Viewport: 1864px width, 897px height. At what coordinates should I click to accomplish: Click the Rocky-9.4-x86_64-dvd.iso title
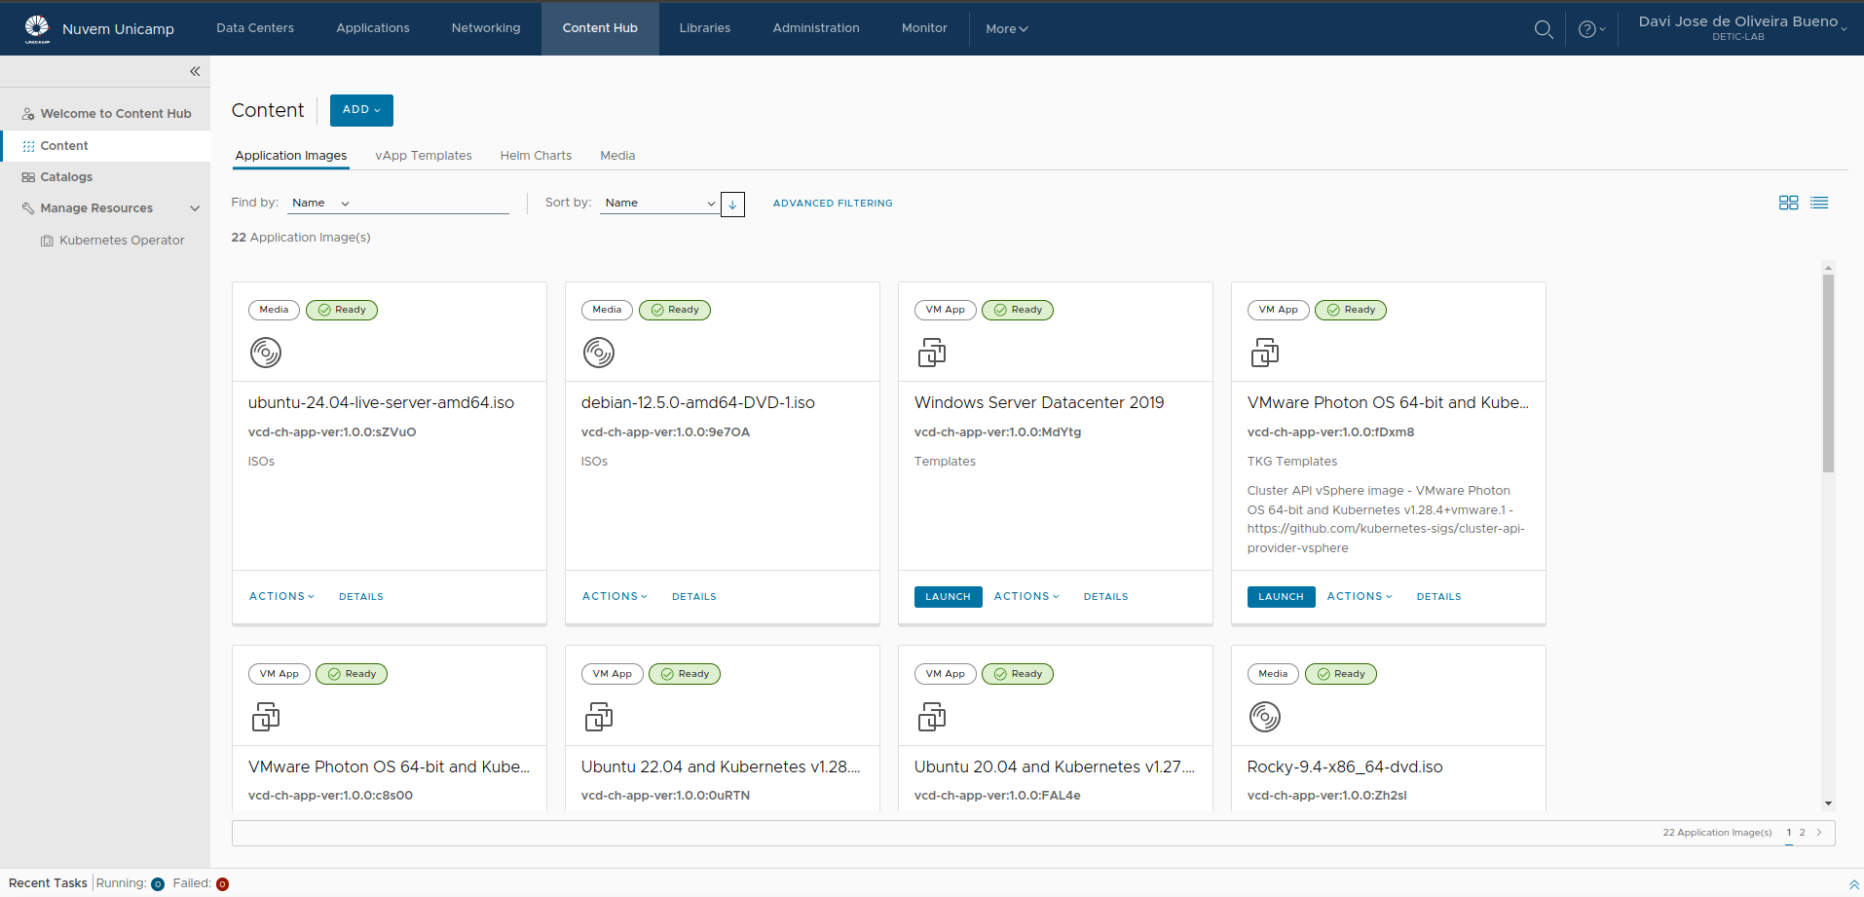[x=1344, y=767]
